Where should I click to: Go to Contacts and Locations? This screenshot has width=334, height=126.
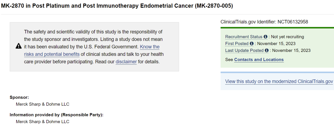(x=259, y=60)
